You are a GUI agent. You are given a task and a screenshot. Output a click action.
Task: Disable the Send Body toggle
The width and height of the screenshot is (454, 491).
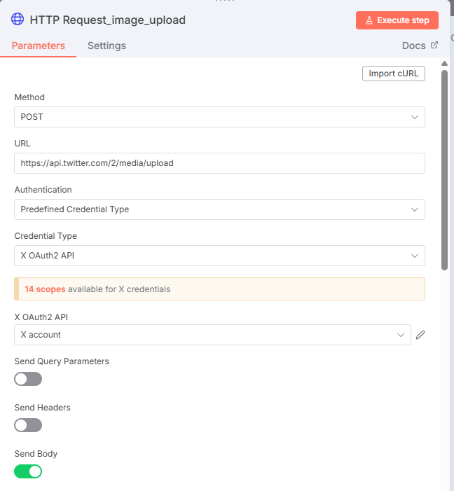28,471
